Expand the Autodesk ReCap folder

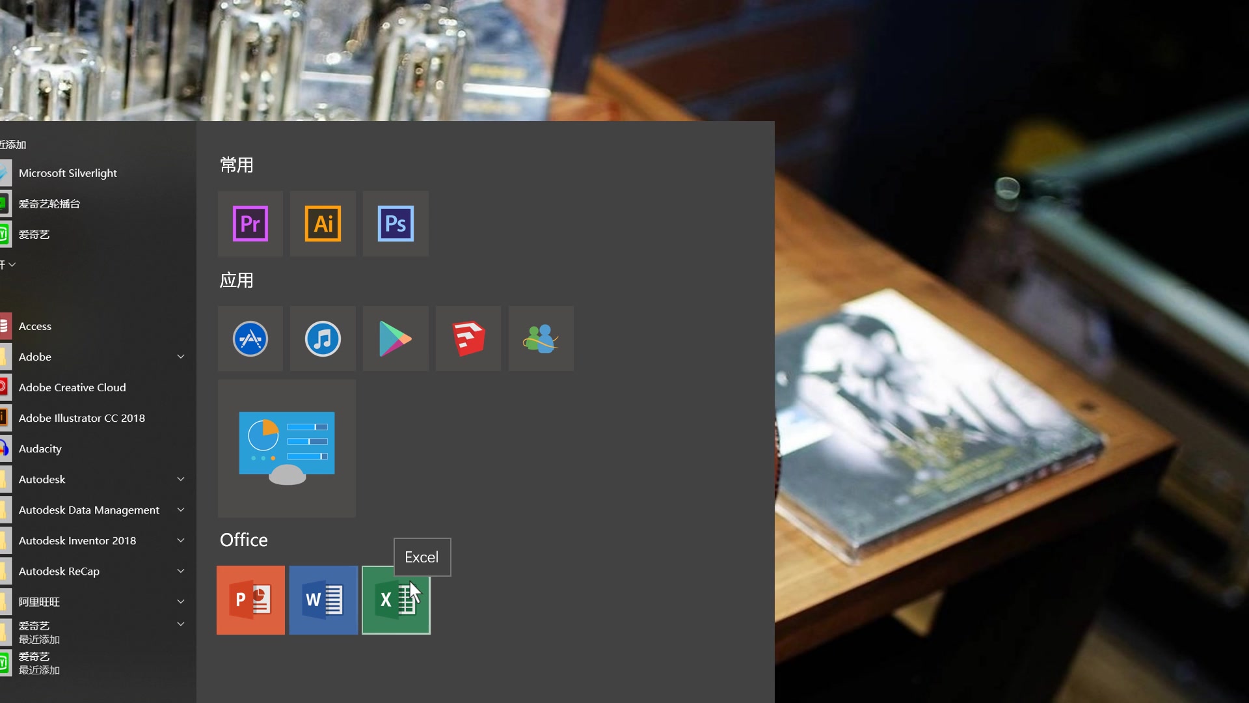(x=181, y=571)
